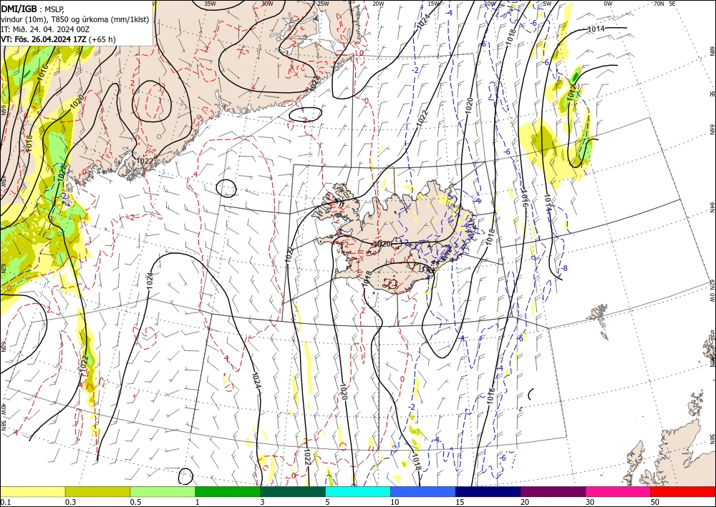Pick the light green 0.5–1 legend band
716x507 pixels.
point(163,491)
